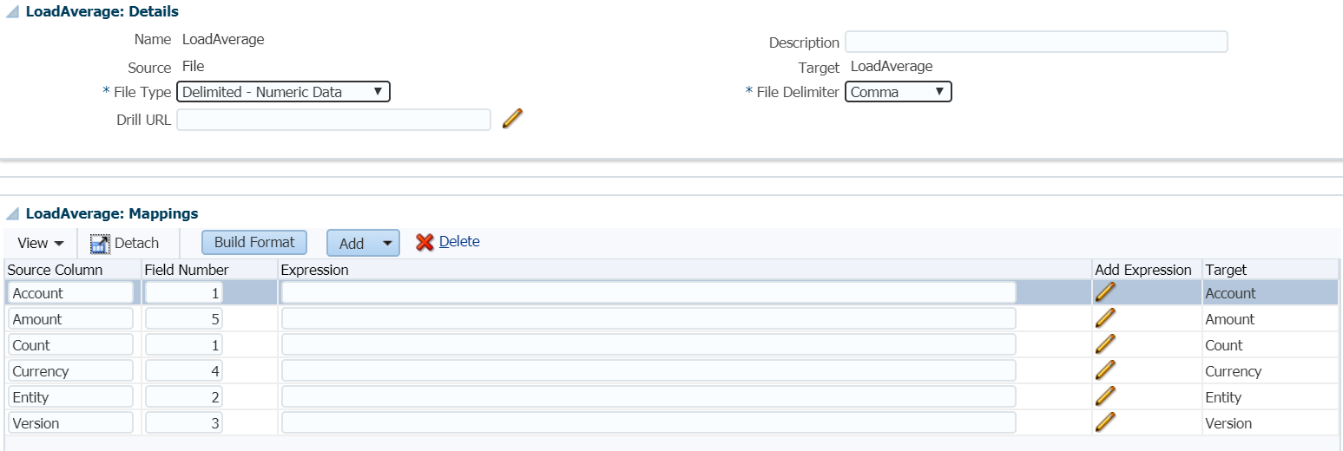Select the Amount target cell
The image size is (1343, 451).
tap(1270, 319)
